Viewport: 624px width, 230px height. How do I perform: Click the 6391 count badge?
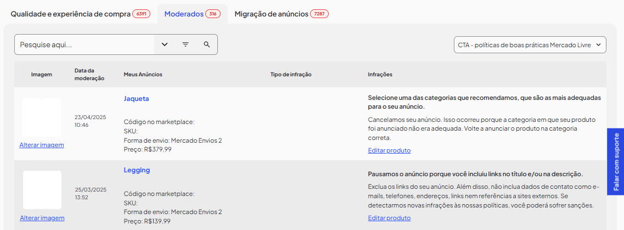141,14
